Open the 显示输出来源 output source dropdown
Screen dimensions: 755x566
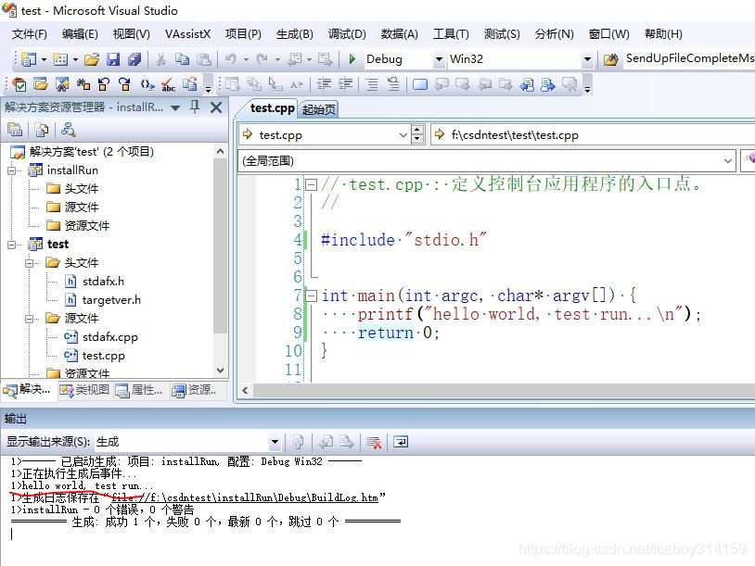(275, 442)
